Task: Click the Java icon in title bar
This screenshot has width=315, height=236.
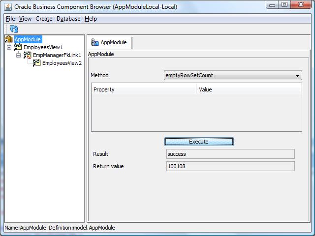Action: point(8,6)
